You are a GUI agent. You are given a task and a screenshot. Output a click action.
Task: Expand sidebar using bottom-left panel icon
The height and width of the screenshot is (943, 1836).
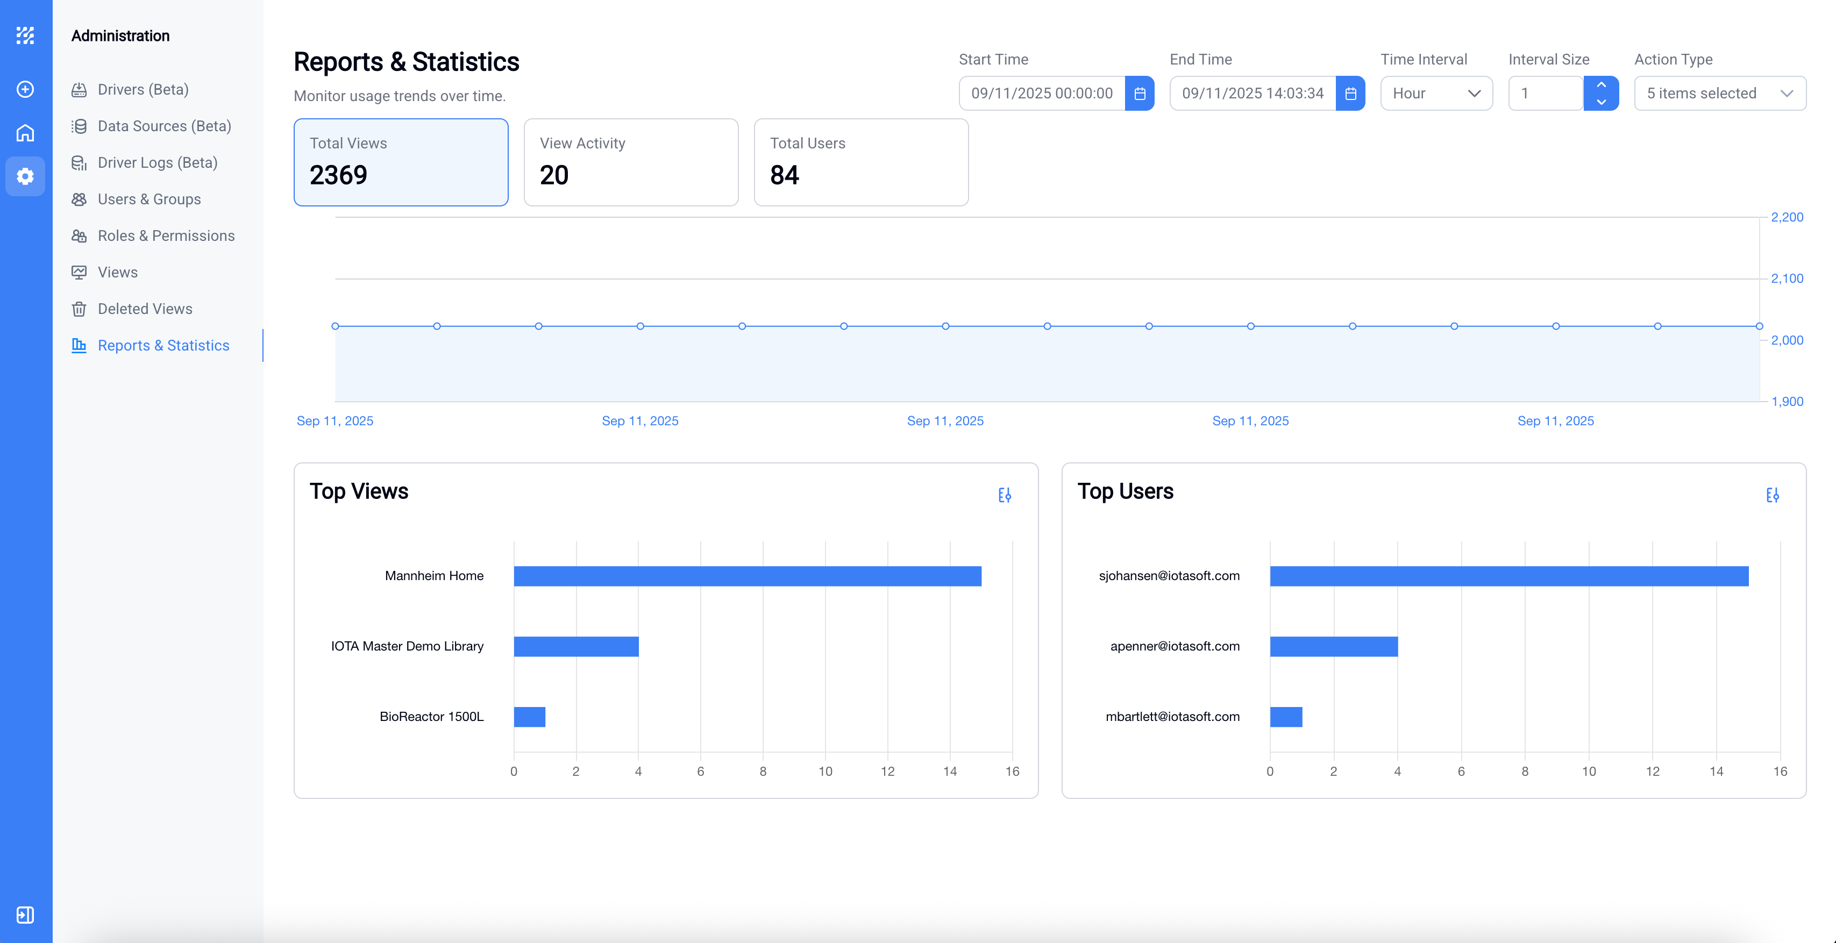(26, 915)
